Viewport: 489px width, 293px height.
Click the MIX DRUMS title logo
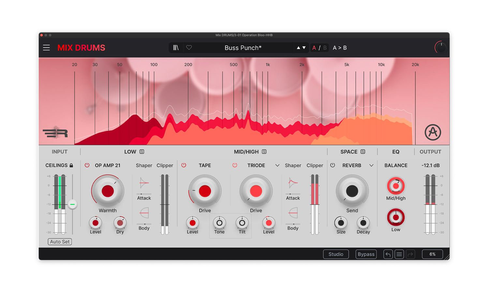[81, 48]
